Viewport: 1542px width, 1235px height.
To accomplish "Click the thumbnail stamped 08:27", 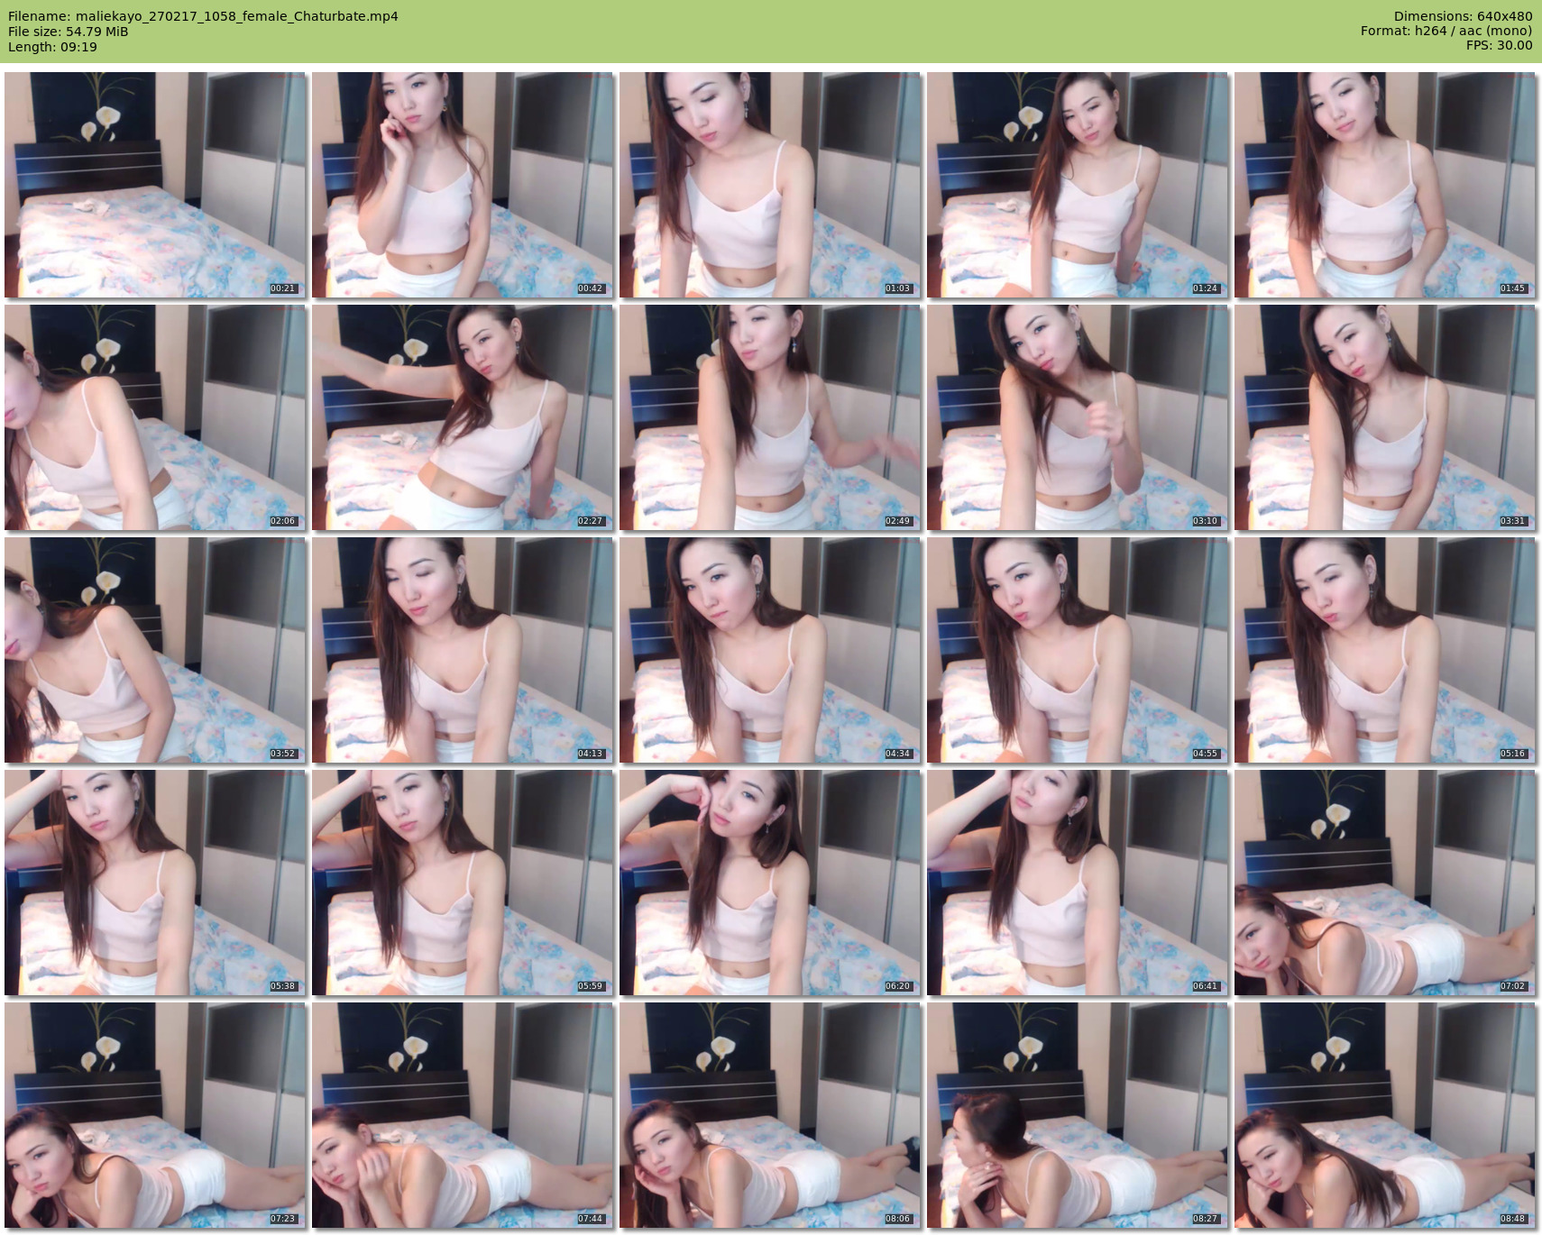I will point(1078,1115).
